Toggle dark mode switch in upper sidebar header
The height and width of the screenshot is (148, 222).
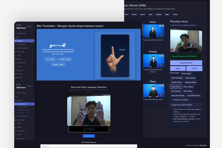[29, 27]
